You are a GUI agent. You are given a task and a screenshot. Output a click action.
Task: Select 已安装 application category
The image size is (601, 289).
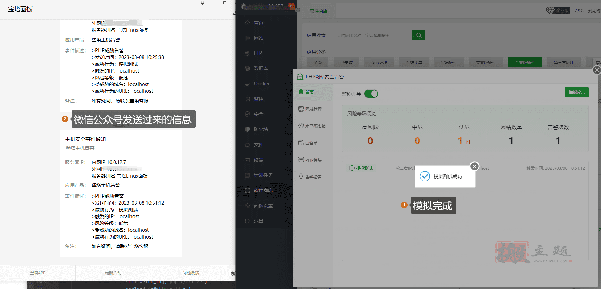(346, 62)
